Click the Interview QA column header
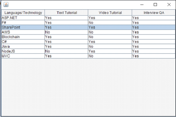 154,13
